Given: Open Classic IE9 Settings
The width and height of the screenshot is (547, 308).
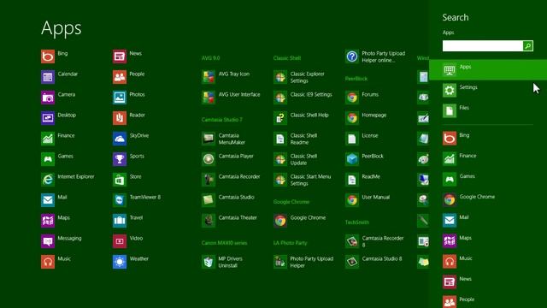Looking at the screenshot, I should click(303, 98).
